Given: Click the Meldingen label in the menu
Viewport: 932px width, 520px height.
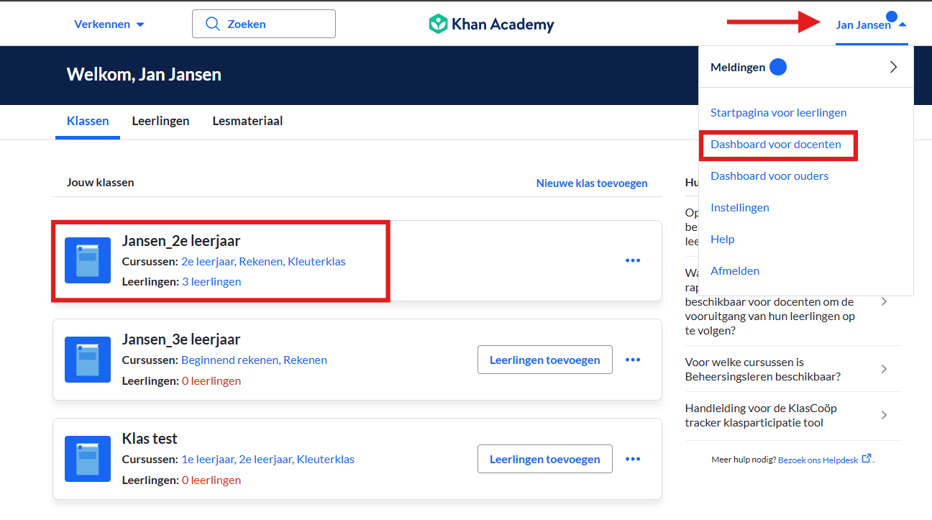Looking at the screenshot, I should click(738, 67).
